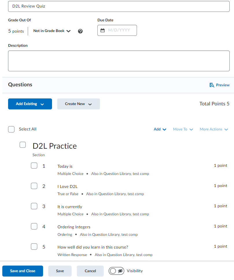Select the D2L Practice section checkbox
This screenshot has height=280, width=234.
[23, 145]
